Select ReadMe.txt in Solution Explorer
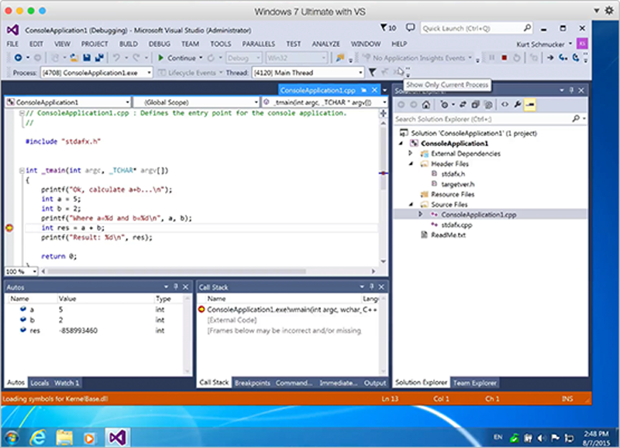Image resolution: width=620 pixels, height=448 pixels. click(x=448, y=235)
